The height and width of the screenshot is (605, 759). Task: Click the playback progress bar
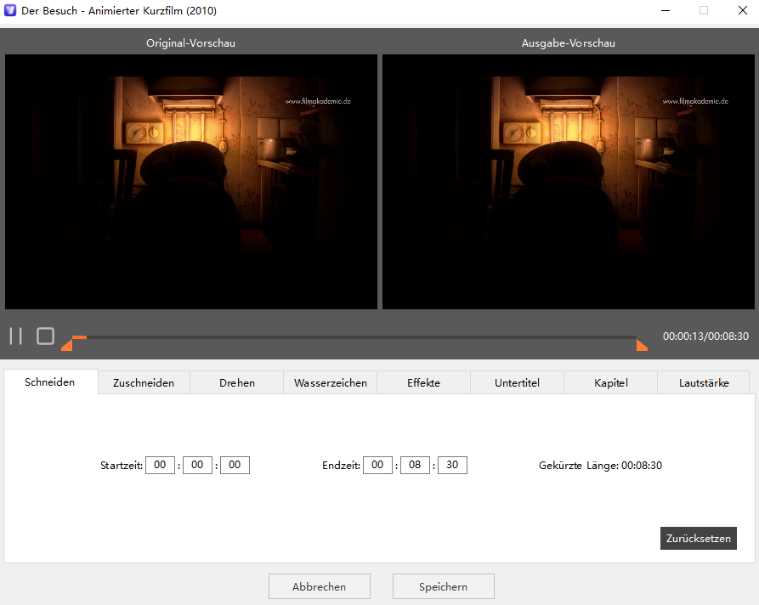tap(357, 336)
